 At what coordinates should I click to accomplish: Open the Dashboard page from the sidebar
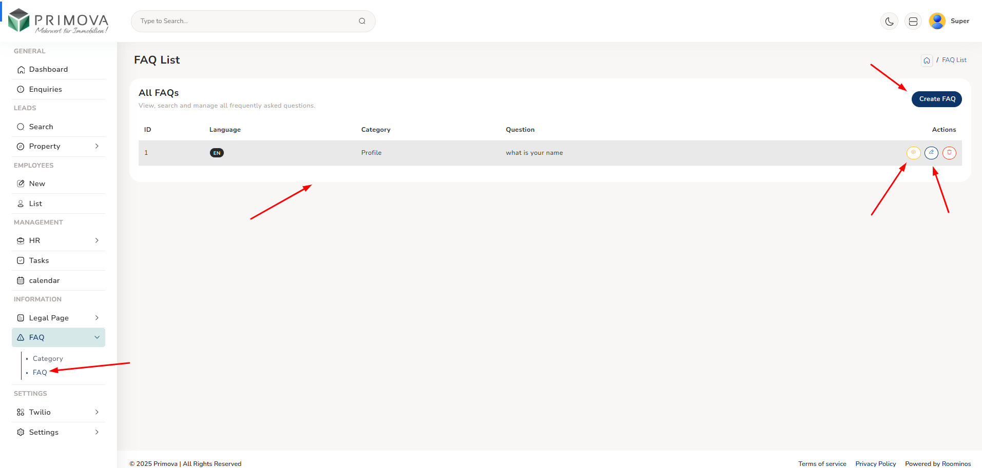click(48, 70)
